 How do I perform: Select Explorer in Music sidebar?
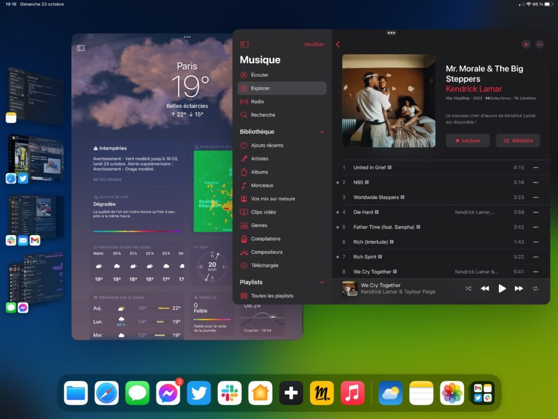tap(282, 88)
